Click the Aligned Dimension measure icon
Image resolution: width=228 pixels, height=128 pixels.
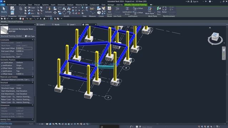[x=92, y=9]
